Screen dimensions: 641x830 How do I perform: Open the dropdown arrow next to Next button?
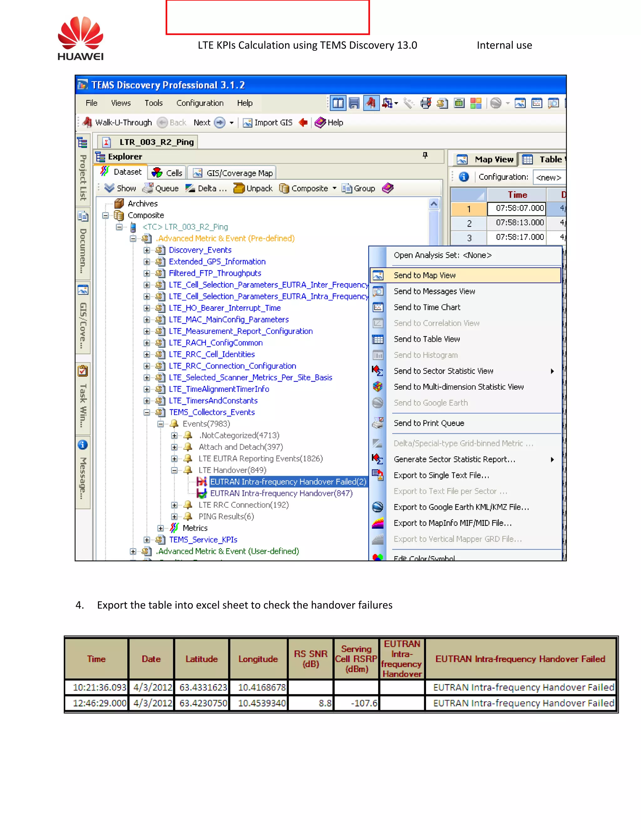pos(231,123)
